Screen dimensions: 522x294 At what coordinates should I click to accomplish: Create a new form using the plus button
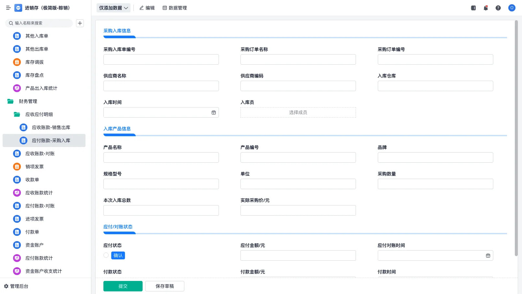pos(80,23)
